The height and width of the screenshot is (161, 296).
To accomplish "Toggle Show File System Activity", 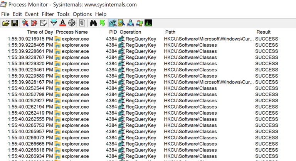I will pos(121,23).
